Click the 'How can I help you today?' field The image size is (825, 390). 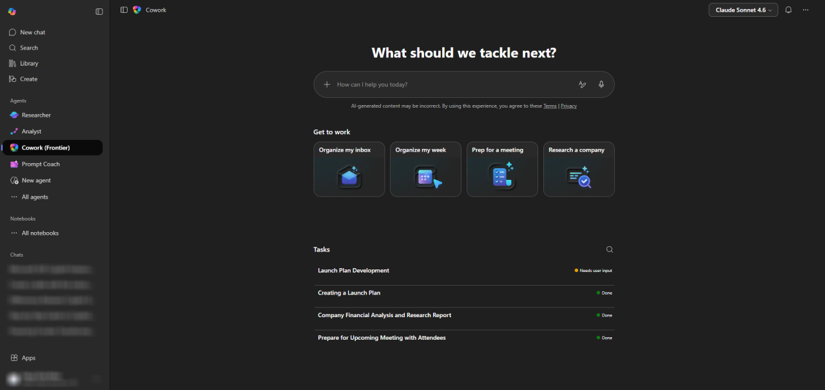click(x=451, y=84)
